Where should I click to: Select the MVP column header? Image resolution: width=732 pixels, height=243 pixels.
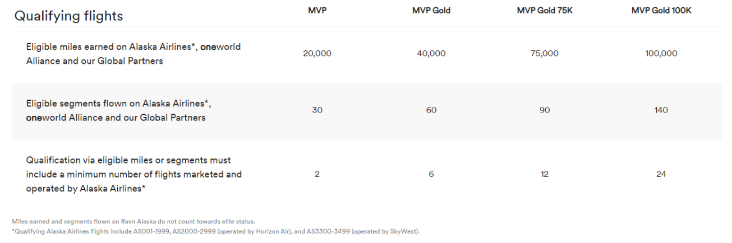[317, 11]
